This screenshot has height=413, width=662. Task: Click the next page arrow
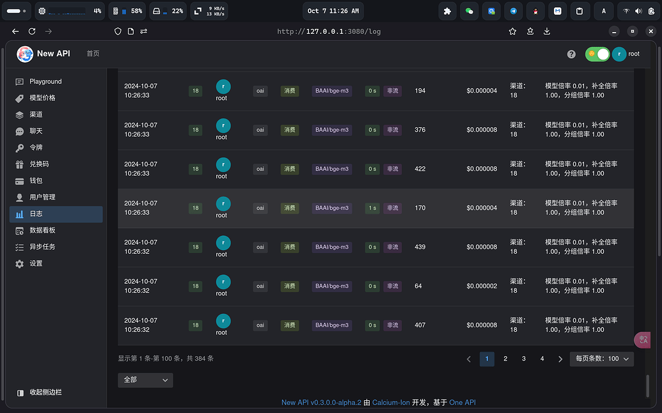tap(560, 359)
